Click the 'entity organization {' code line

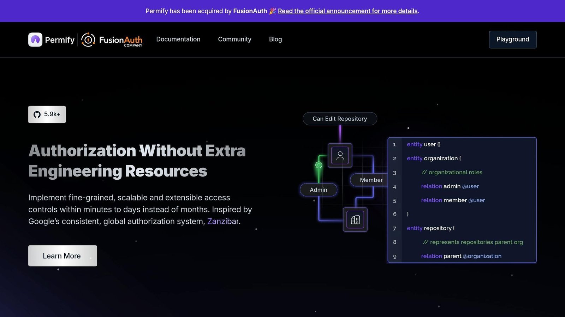[x=434, y=158]
